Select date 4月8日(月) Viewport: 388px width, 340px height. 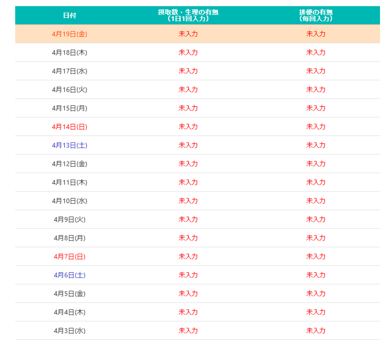point(69,238)
